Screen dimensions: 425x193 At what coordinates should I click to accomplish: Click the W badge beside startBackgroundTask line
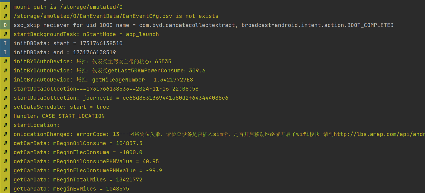coord(5,34)
